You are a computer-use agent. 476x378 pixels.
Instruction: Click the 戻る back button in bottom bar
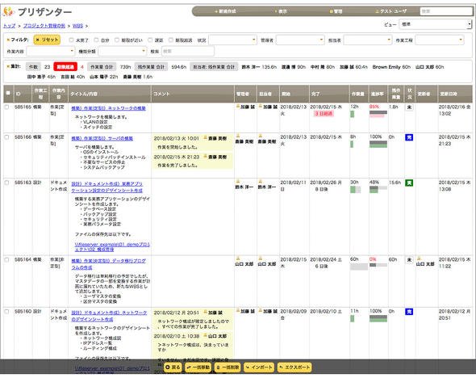point(173,367)
